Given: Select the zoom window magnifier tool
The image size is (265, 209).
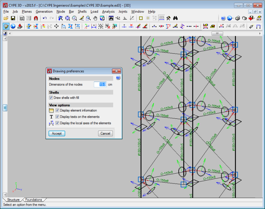Looking at the screenshot, I should coord(88,18).
